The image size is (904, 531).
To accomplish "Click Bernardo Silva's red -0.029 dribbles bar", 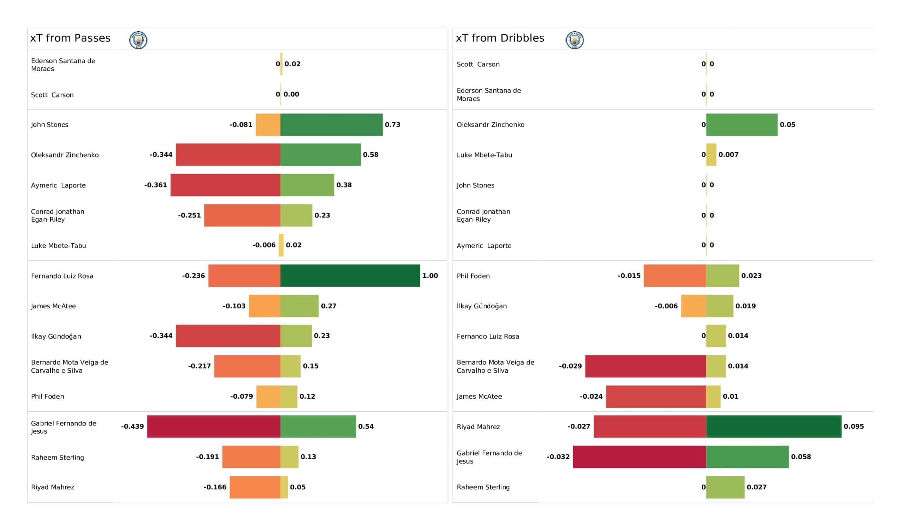I will [x=646, y=366].
